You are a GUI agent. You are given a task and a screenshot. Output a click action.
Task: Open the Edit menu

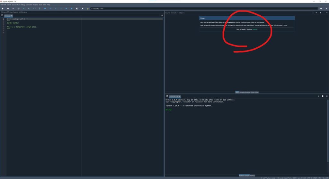(x=4, y=4)
